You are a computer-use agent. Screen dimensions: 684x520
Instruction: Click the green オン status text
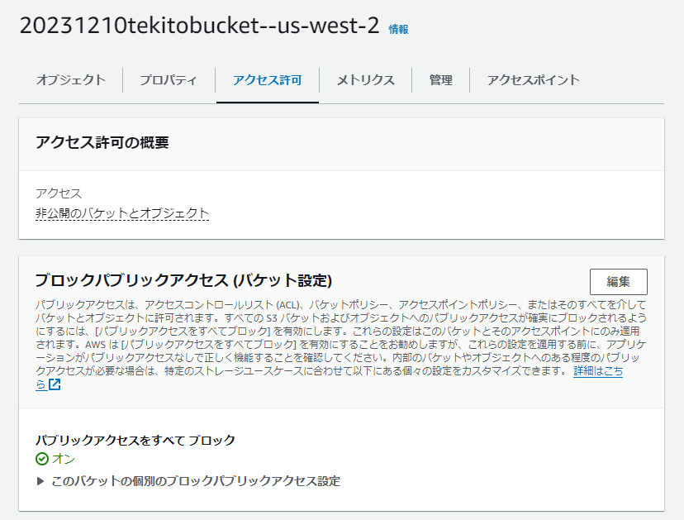pos(64,459)
